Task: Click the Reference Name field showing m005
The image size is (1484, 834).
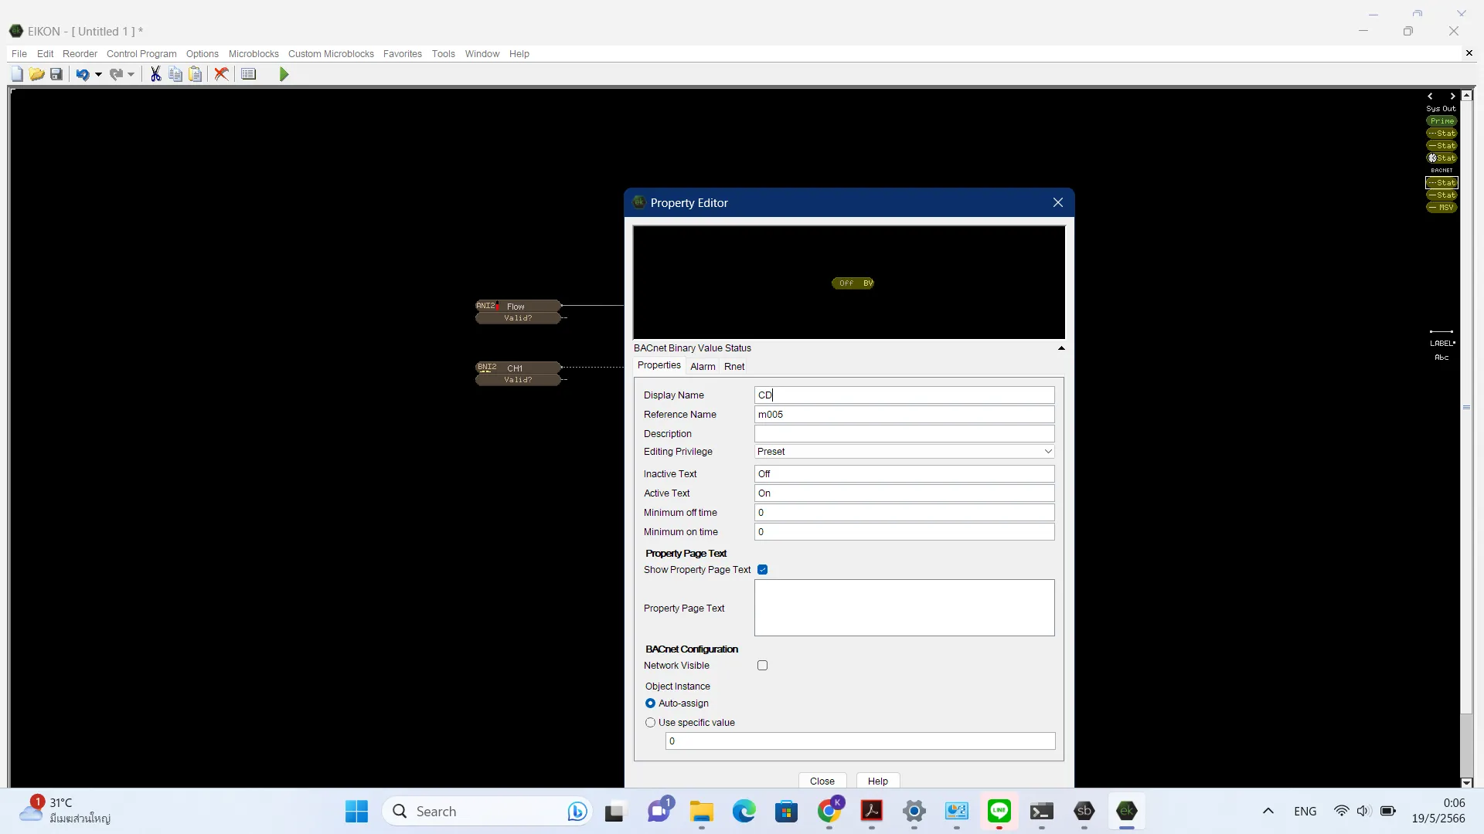Action: (x=904, y=415)
